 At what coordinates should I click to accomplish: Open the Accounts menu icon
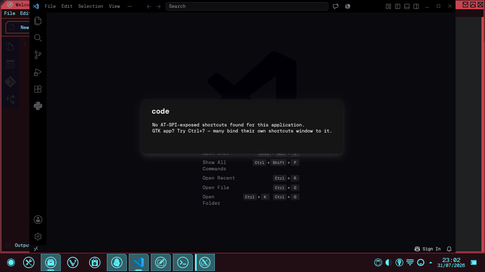pos(38,220)
